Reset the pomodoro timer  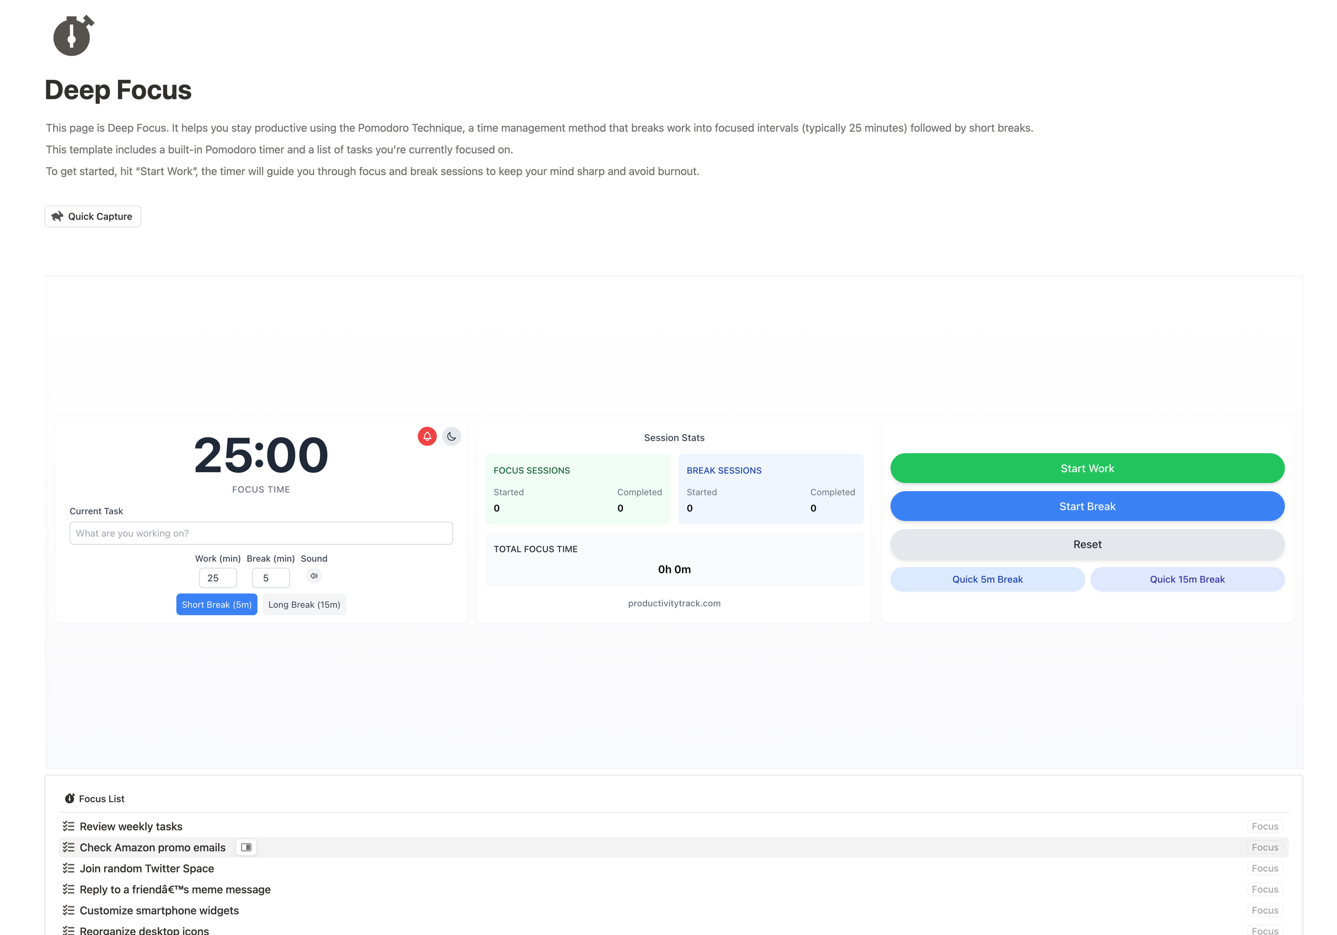coord(1087,544)
